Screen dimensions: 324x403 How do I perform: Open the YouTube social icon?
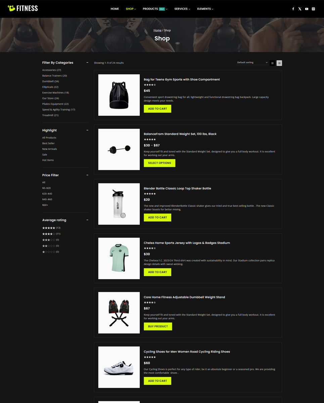click(307, 9)
